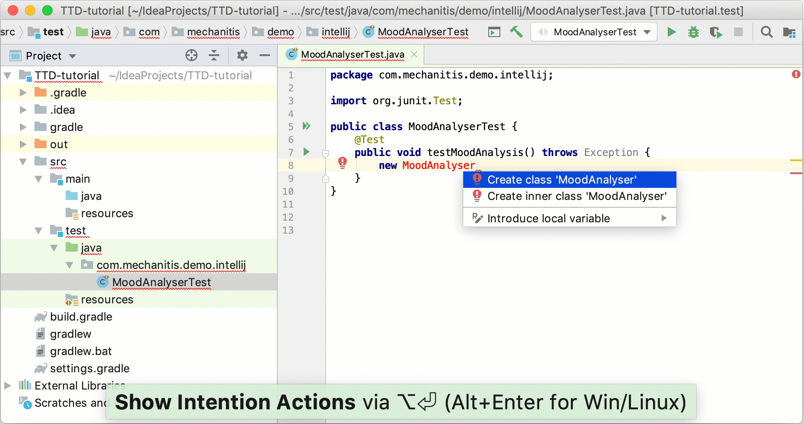This screenshot has height=424, width=804.
Task: Open Project Structure icon in toolbar
Action: click(789, 32)
